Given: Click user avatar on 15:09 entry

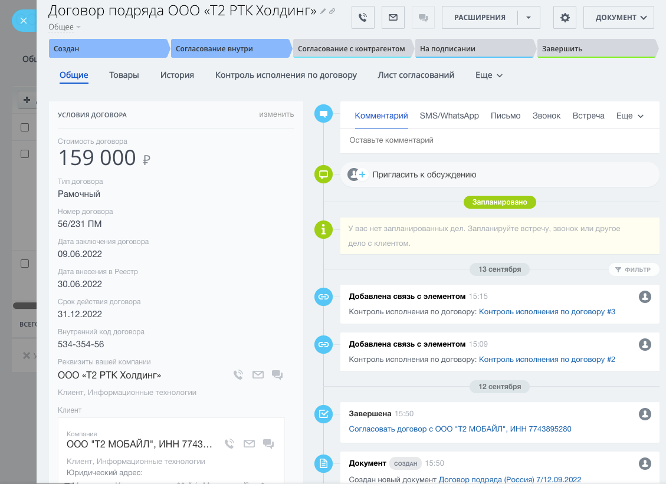Looking at the screenshot, I should point(645,344).
